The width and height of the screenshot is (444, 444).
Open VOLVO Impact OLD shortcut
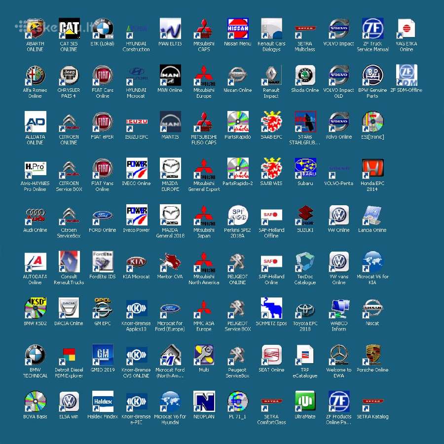click(x=339, y=75)
